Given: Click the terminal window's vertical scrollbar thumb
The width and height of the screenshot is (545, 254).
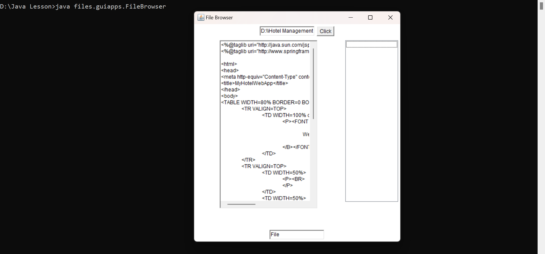Looking at the screenshot, I should (541, 6).
